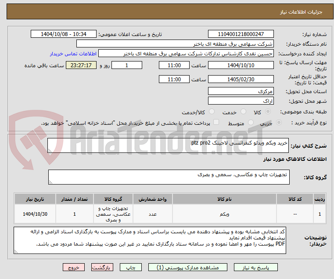Select the متوسط purchase type radio
Screen dimensions: 334x279
pos(251,123)
